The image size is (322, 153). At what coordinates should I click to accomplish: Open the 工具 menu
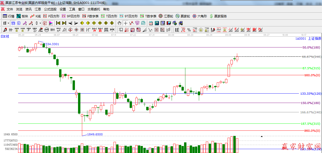pos(72,9)
